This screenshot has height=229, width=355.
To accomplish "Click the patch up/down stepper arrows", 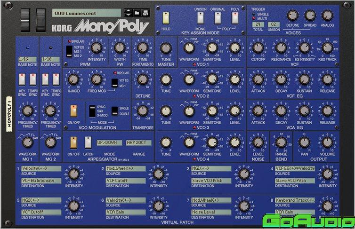I will (128, 13).
